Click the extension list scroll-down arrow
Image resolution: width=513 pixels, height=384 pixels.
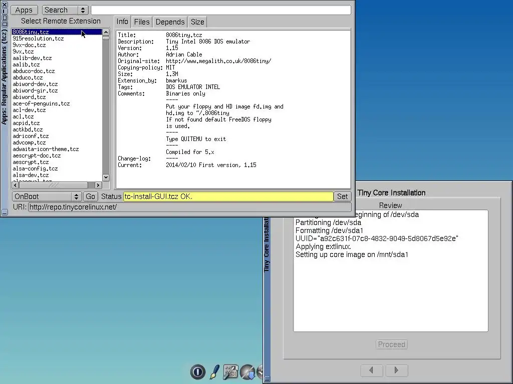click(x=106, y=177)
